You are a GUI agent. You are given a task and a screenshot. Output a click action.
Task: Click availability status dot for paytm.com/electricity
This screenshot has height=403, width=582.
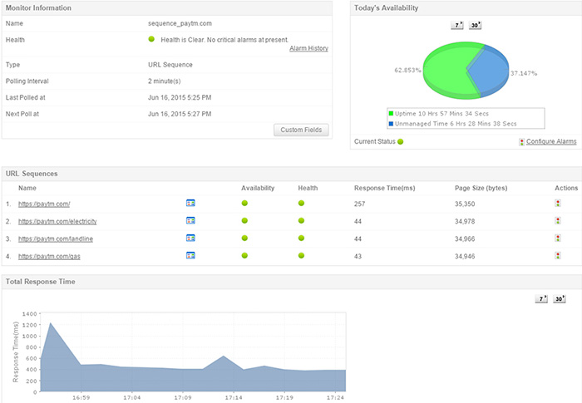tap(244, 220)
